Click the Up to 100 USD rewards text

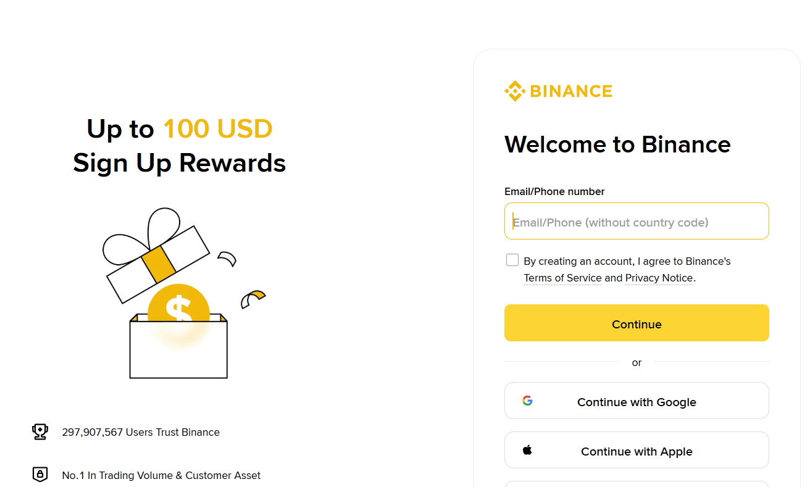click(x=179, y=129)
